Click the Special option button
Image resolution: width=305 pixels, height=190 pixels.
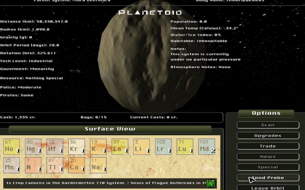click(x=268, y=167)
